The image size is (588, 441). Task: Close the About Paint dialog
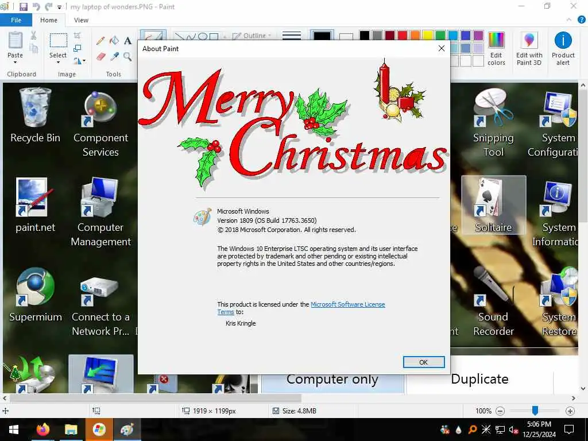pyautogui.click(x=442, y=48)
